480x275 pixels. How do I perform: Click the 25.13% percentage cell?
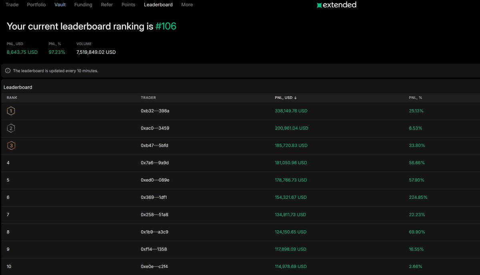pyautogui.click(x=416, y=111)
